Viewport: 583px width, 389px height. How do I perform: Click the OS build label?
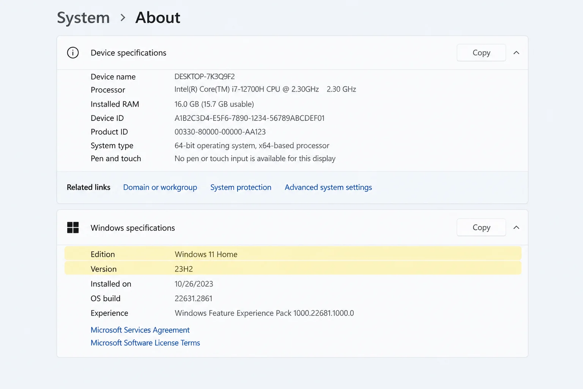106,299
